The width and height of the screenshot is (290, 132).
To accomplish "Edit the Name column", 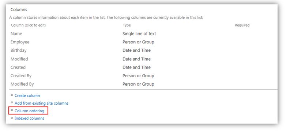I will point(16,34).
